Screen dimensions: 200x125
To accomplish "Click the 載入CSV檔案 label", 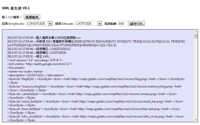I will pyautogui.click(x=12, y=17).
